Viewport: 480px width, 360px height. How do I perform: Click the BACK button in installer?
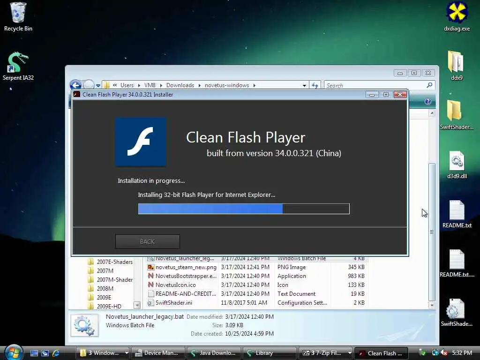(x=147, y=241)
